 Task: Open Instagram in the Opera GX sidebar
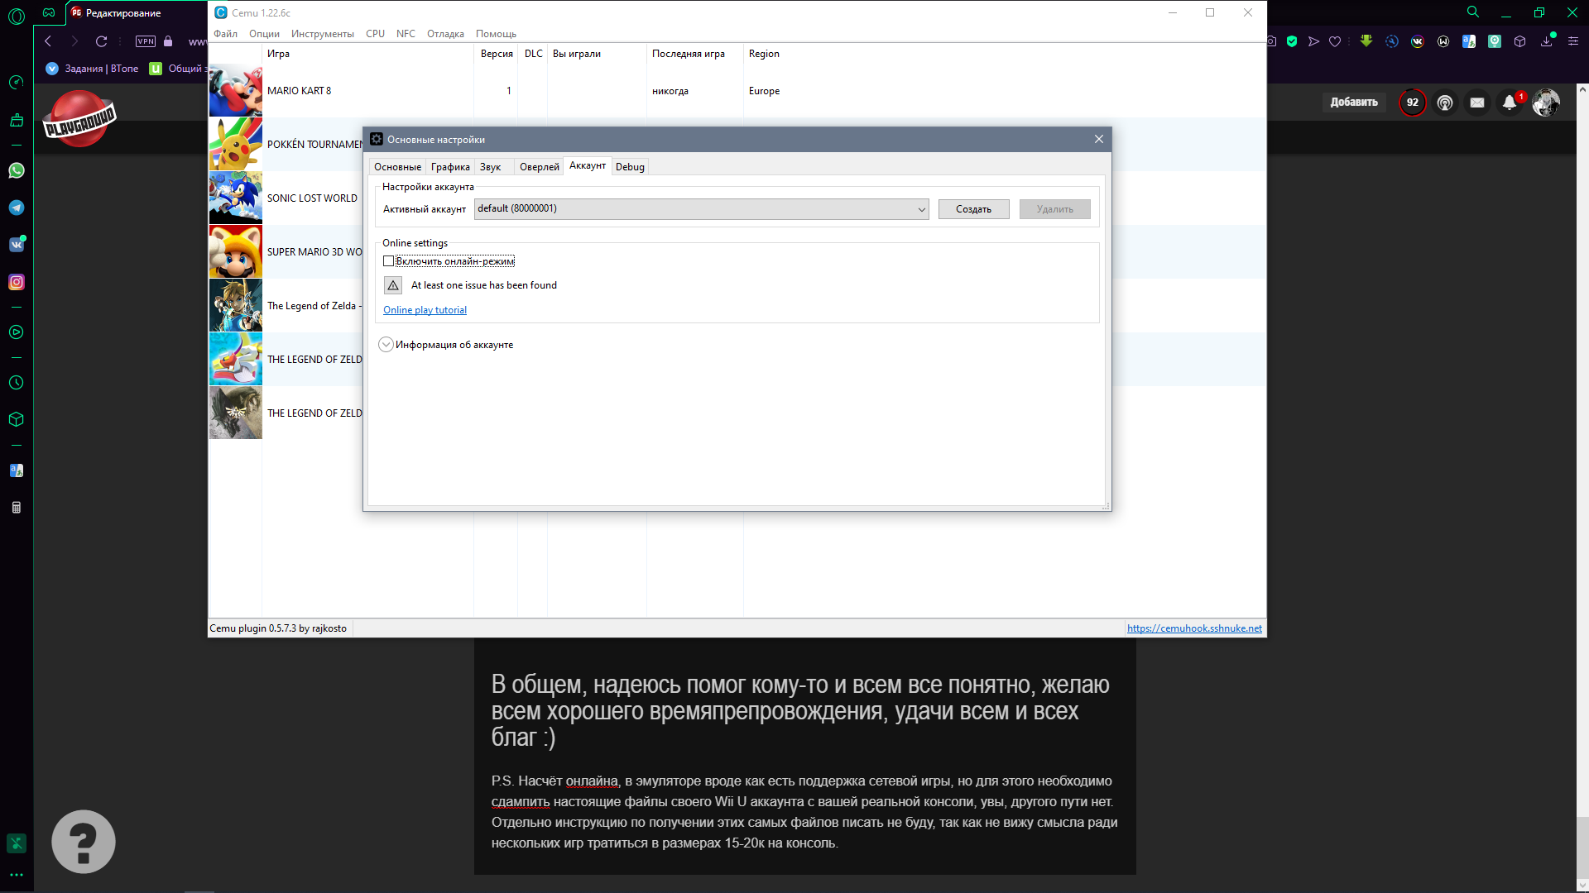(17, 282)
